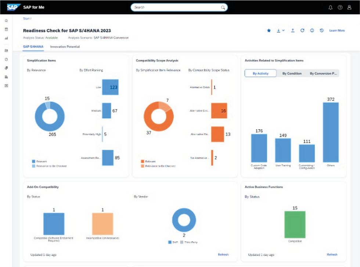This screenshot has height=267, width=360.
Task: Click the SAP vendor legend swatch
Action: point(170,242)
